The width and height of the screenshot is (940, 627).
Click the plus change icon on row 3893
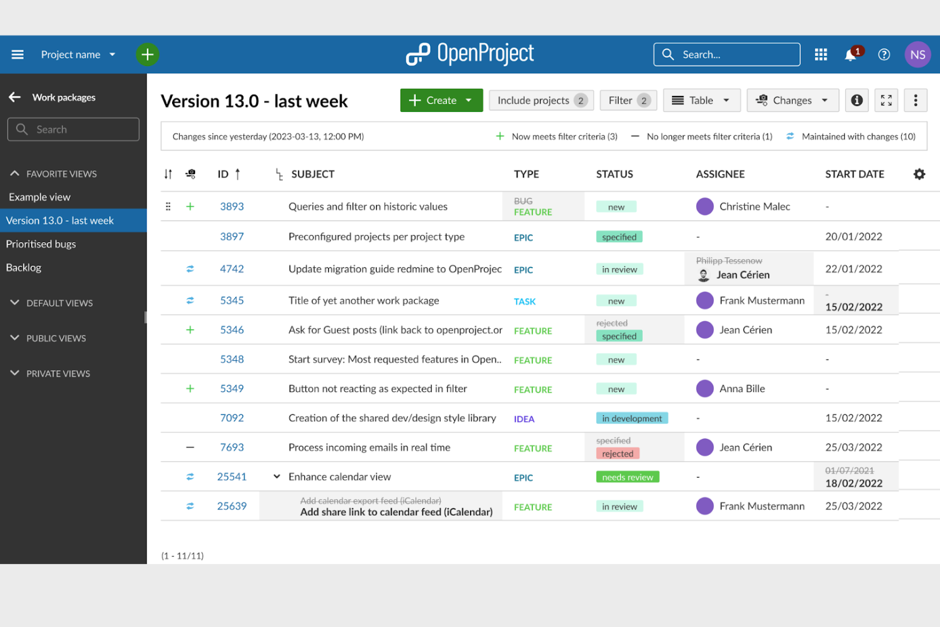pyautogui.click(x=190, y=206)
